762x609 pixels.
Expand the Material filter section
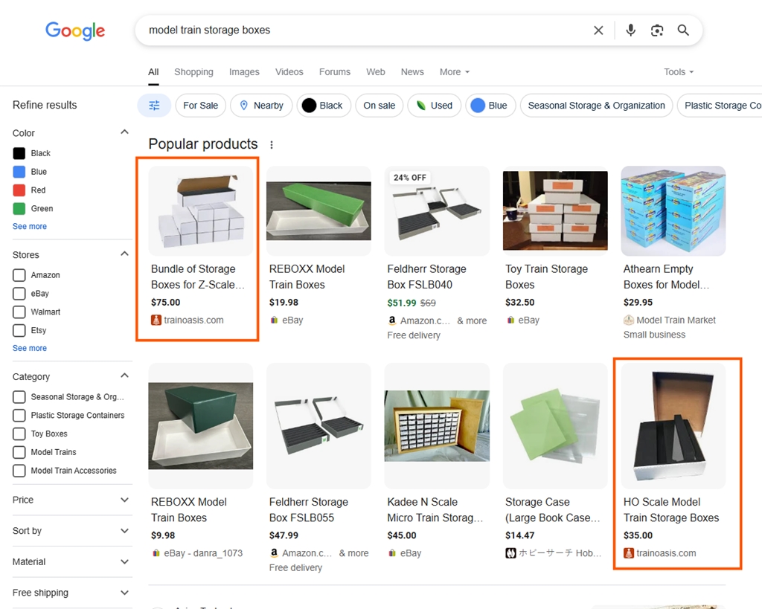point(124,562)
